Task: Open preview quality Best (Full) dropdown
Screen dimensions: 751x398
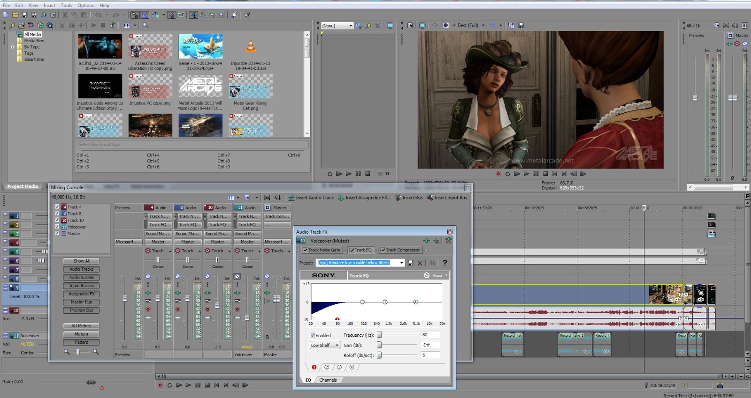Action: click(x=483, y=25)
